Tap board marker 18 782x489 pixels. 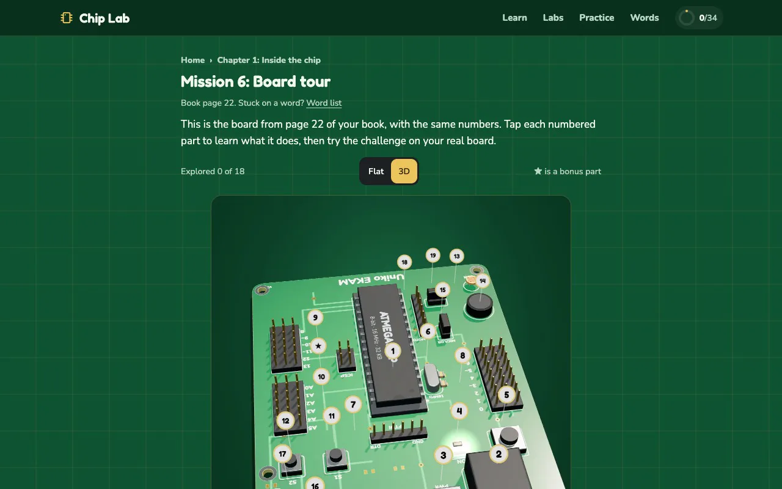(x=404, y=262)
